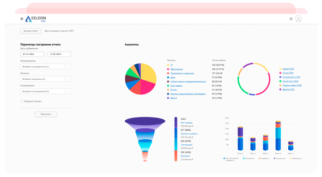Click the Seldon Doc logo
Image resolution: width=322 pixels, height=177 pixels.
coord(36,19)
